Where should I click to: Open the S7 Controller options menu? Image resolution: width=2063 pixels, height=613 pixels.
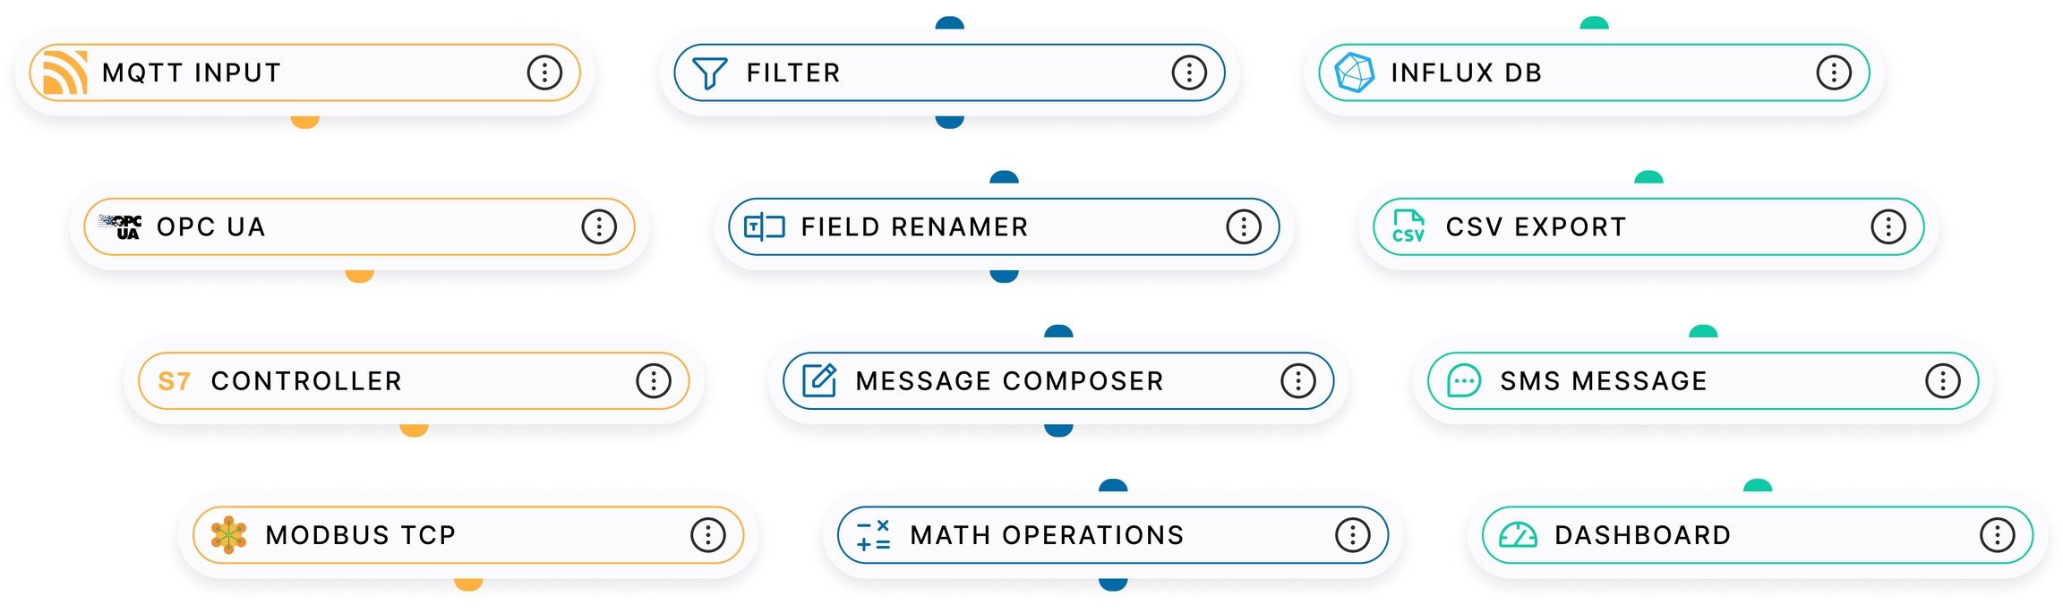pyautogui.click(x=654, y=381)
